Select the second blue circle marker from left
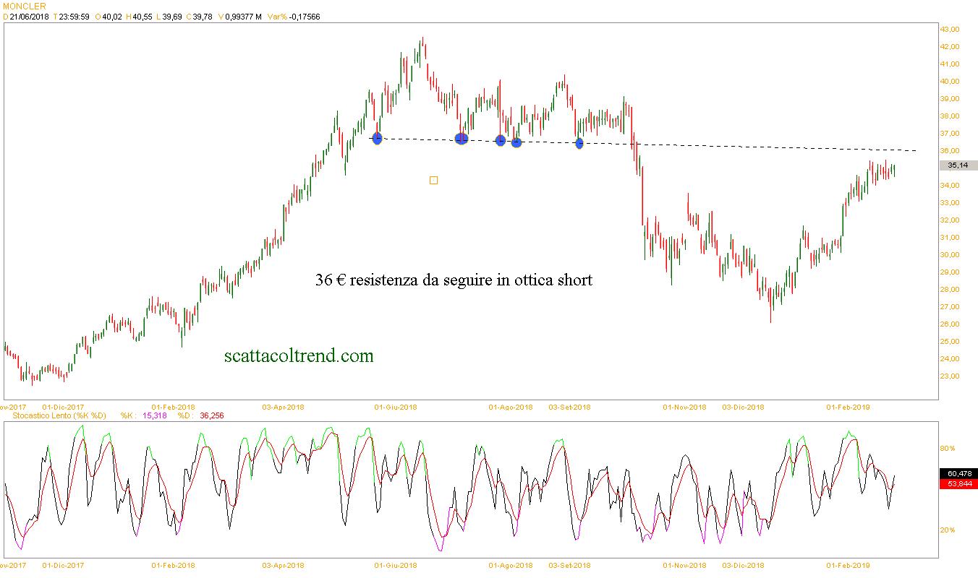The image size is (978, 578). point(462,139)
